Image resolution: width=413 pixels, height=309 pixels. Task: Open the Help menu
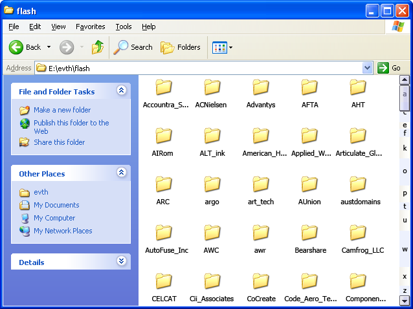[x=148, y=27]
